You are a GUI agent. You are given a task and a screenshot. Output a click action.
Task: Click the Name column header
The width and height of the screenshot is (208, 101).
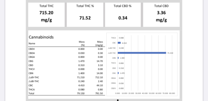coord(32,43)
